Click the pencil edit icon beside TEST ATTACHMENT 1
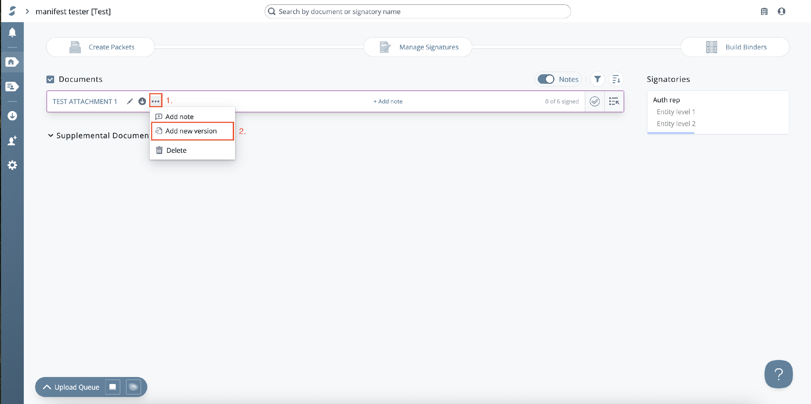The image size is (811, 404). pyautogui.click(x=130, y=101)
